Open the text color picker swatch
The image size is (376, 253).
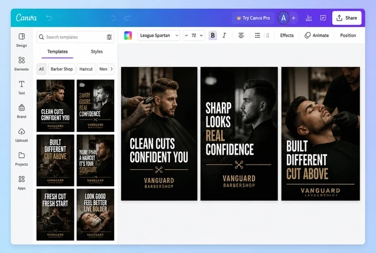coord(128,36)
